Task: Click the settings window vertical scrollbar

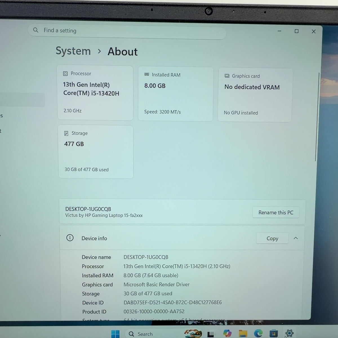Action: pyautogui.click(x=317, y=117)
